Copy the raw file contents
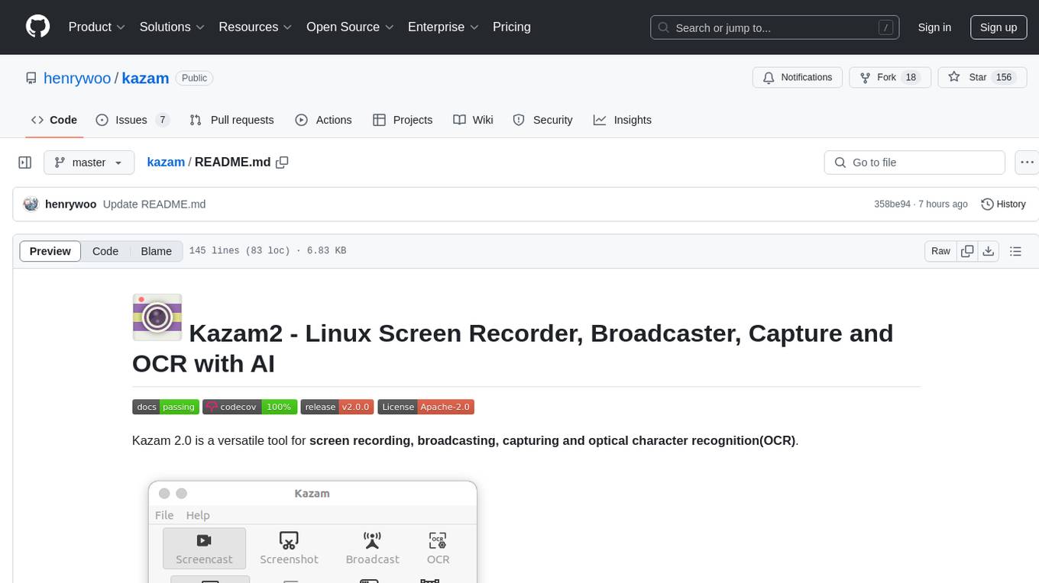The image size is (1039, 583). click(x=968, y=251)
